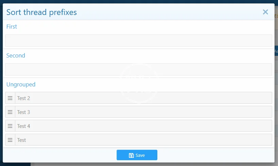
Task: Click the Sort thread prefixes dialog title
Action: [x=41, y=13]
